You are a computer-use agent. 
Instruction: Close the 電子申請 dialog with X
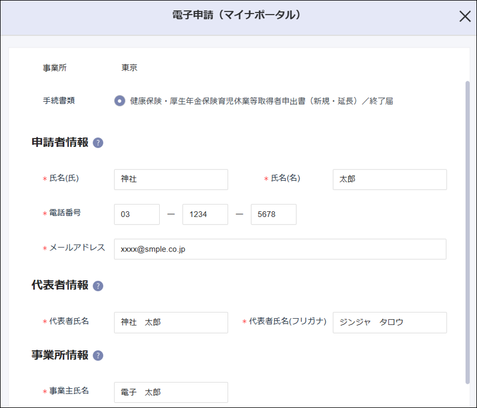pos(465,16)
